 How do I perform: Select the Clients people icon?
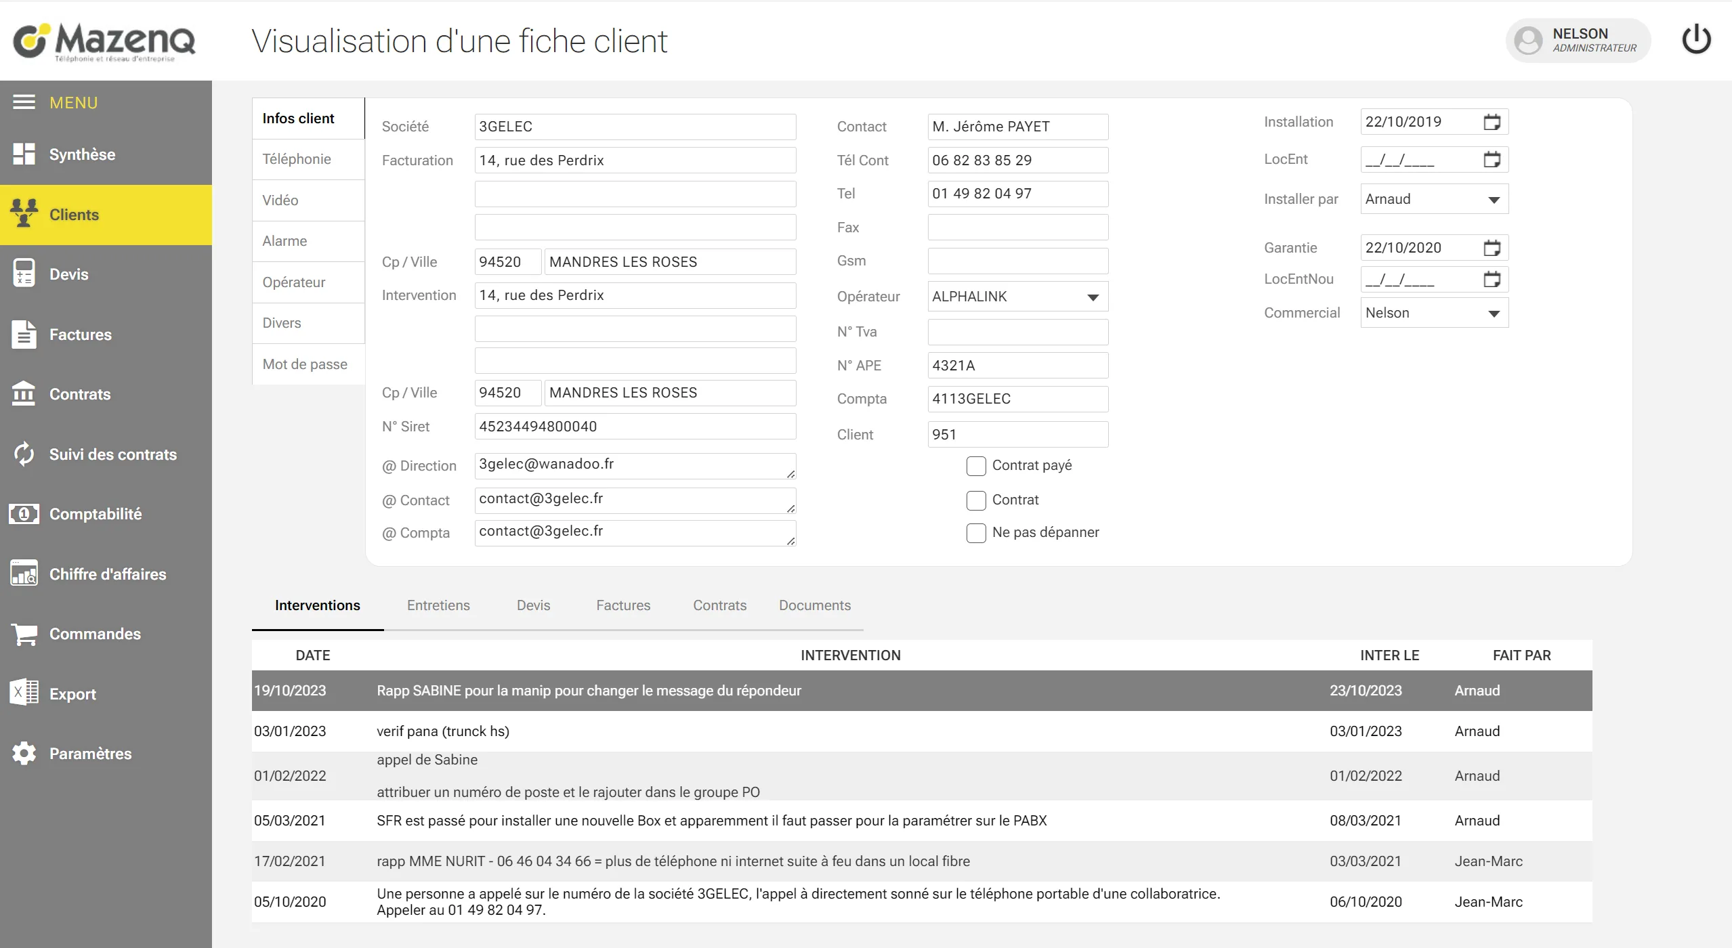pos(24,213)
